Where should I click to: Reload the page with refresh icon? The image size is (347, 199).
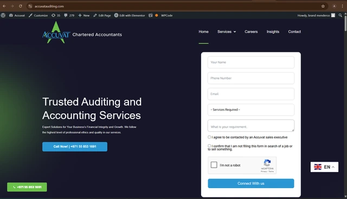[x=21, y=6]
